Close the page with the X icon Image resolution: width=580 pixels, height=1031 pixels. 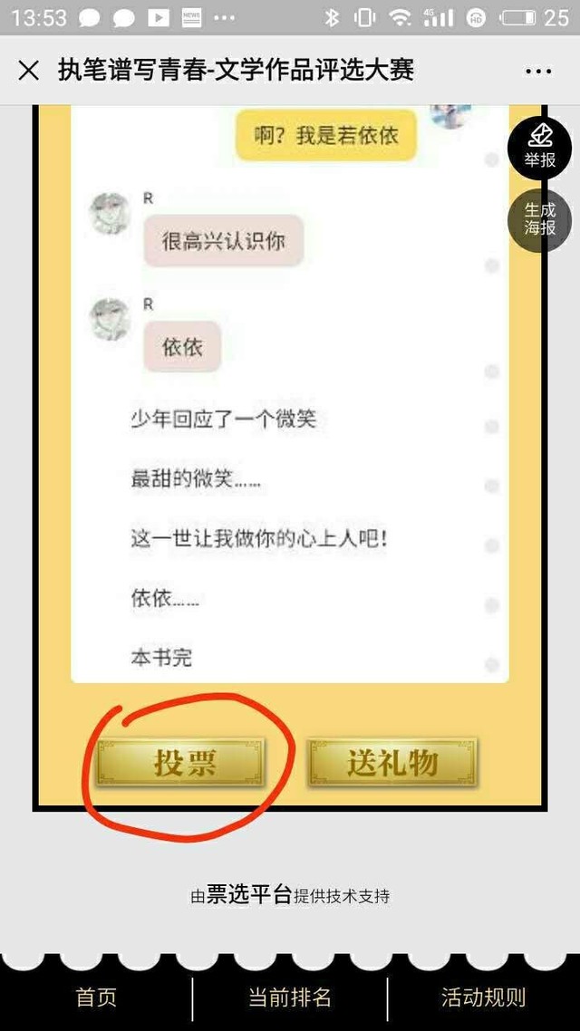(x=28, y=71)
